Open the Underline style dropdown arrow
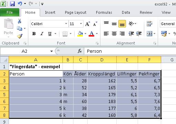This screenshot has width=176, height=124. 56,34
